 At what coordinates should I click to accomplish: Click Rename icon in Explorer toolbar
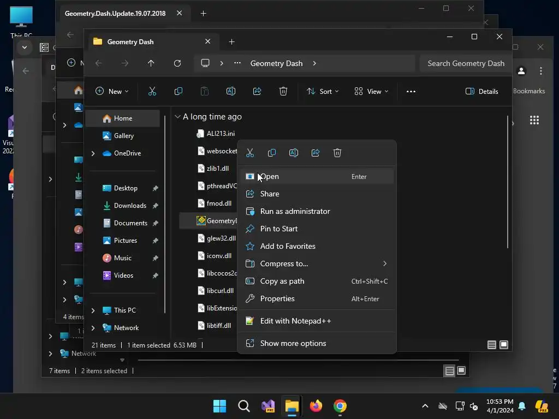pos(231,91)
